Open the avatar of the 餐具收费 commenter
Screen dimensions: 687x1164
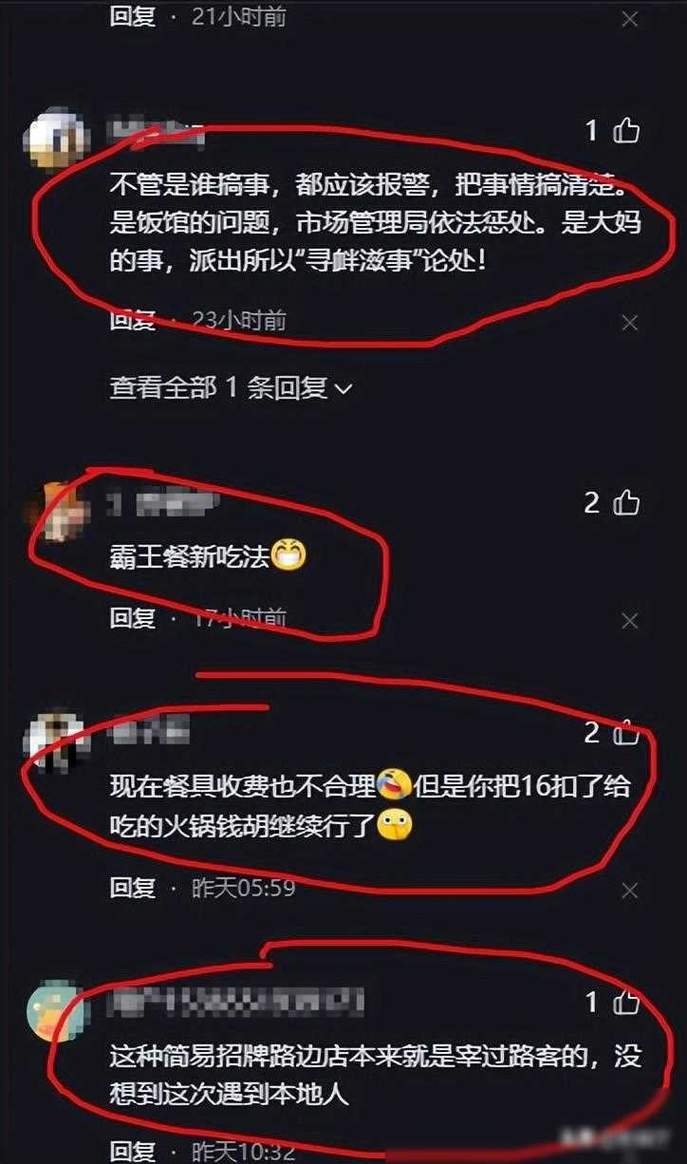click(x=56, y=741)
